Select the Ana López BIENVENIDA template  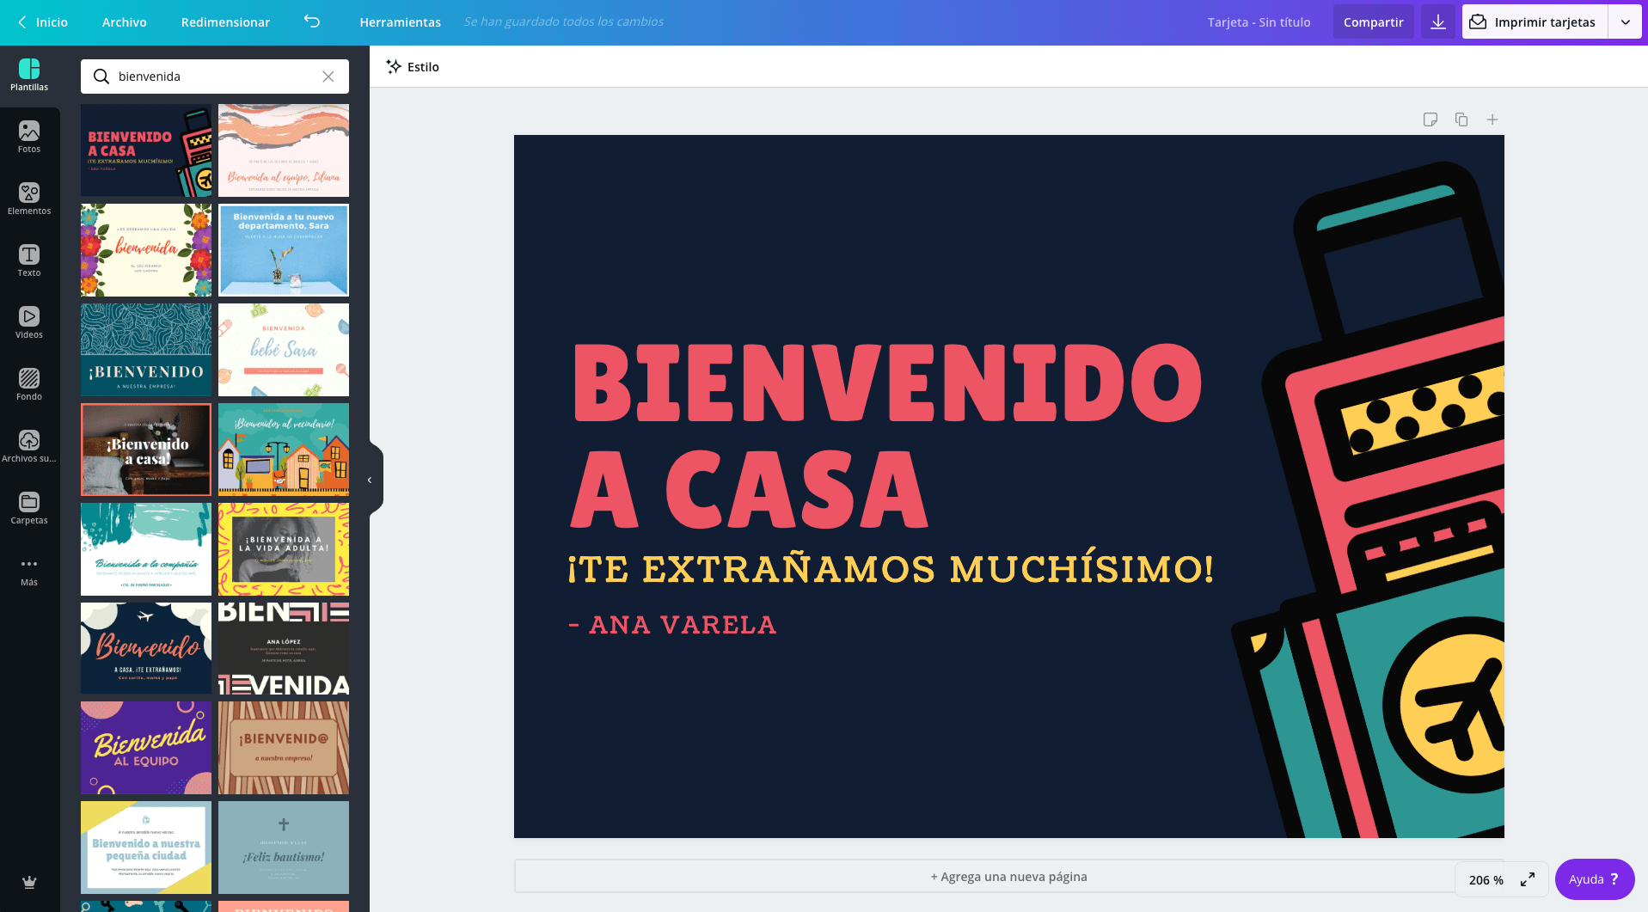(x=284, y=648)
